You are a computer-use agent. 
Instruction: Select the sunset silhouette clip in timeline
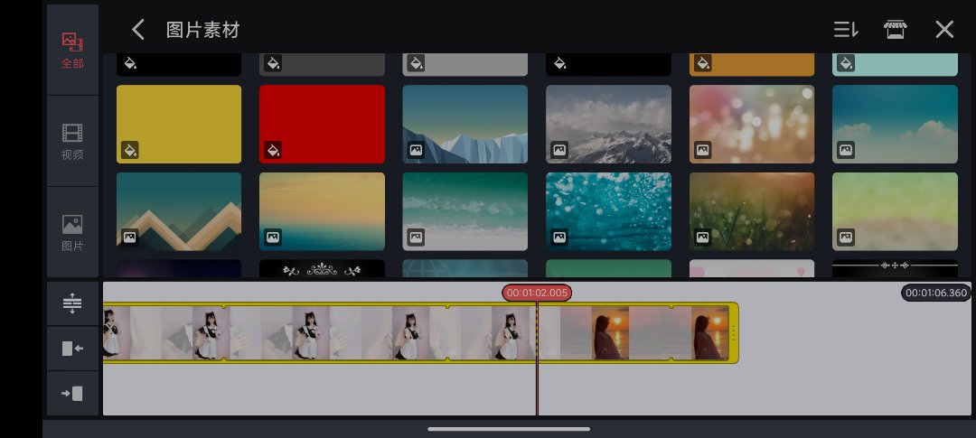pyautogui.click(x=633, y=333)
